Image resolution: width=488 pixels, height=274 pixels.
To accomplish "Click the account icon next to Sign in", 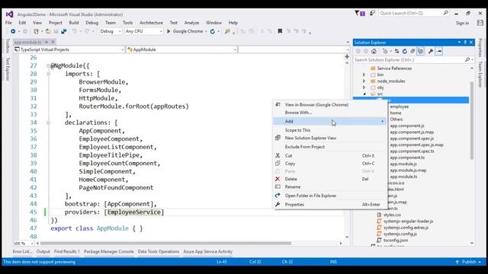I will (x=480, y=23).
